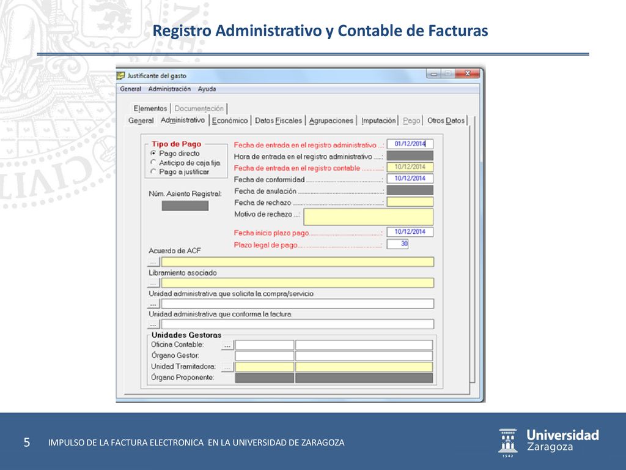
Task: Open the General menu in menu bar
Action: pyautogui.click(x=131, y=89)
